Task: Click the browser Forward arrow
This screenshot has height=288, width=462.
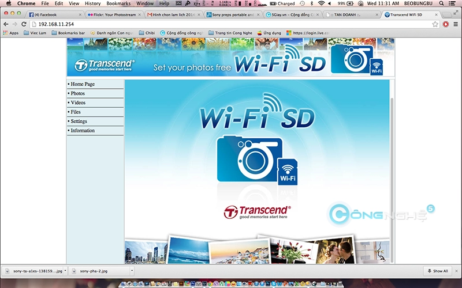Action: point(15,24)
